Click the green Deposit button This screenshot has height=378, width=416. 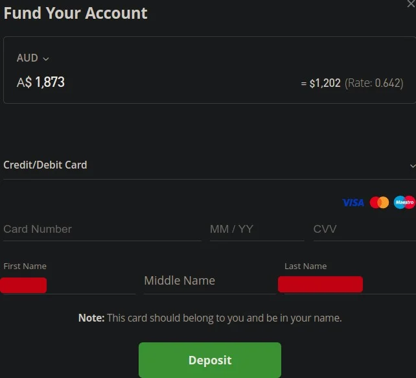pyautogui.click(x=210, y=360)
